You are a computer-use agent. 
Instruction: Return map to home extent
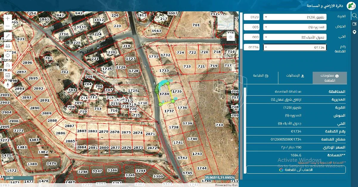pos(8,65)
